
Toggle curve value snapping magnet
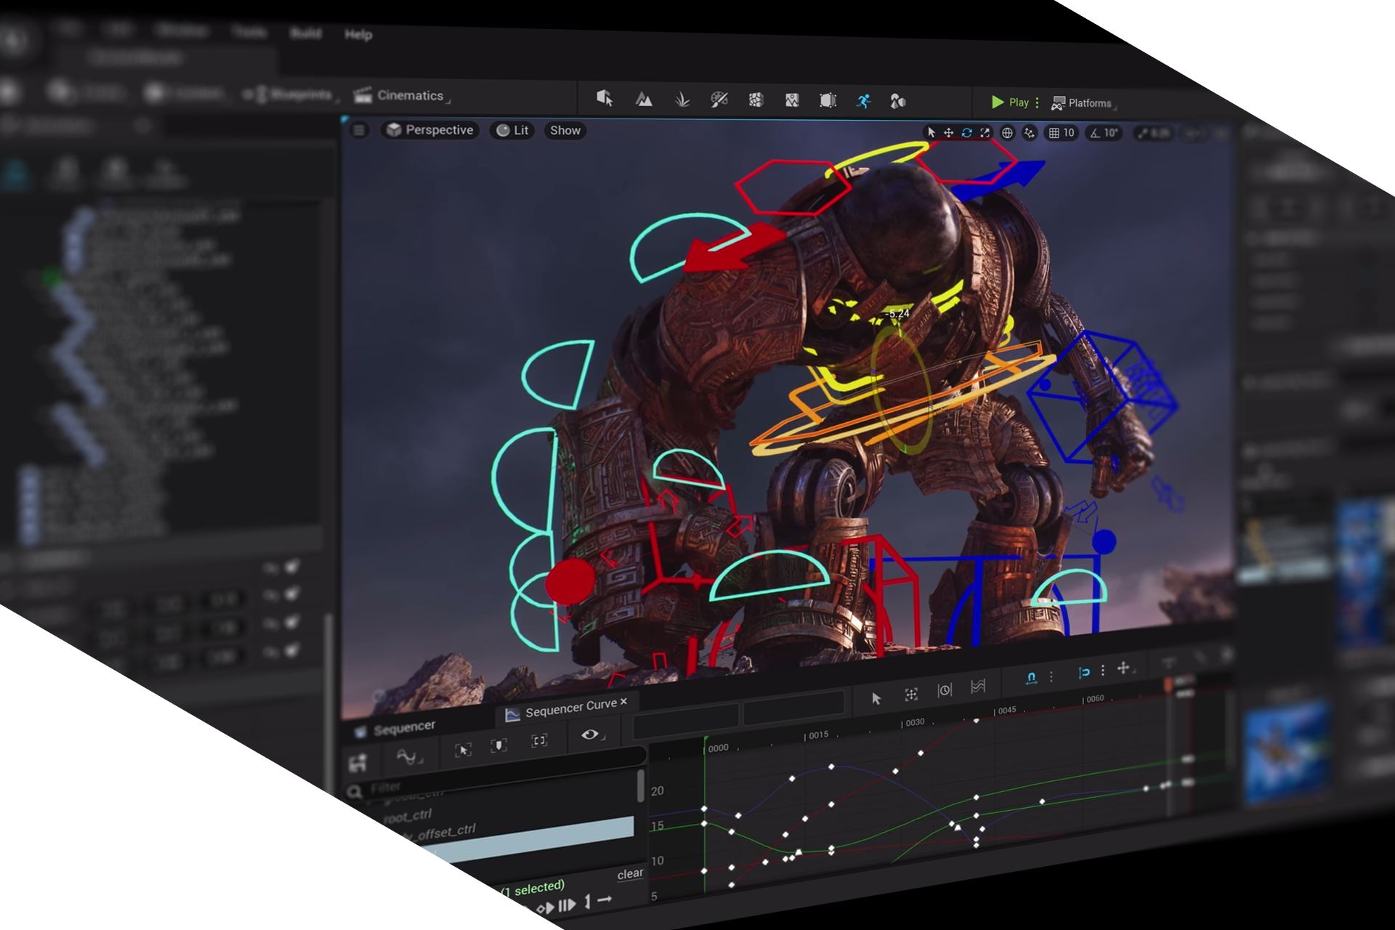click(1084, 672)
